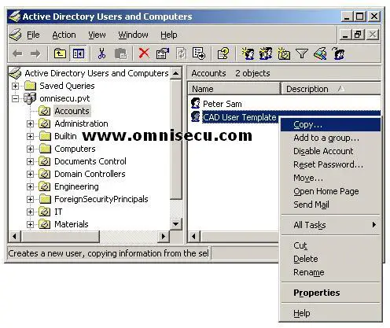Expand the Engineering OU

click(30, 186)
